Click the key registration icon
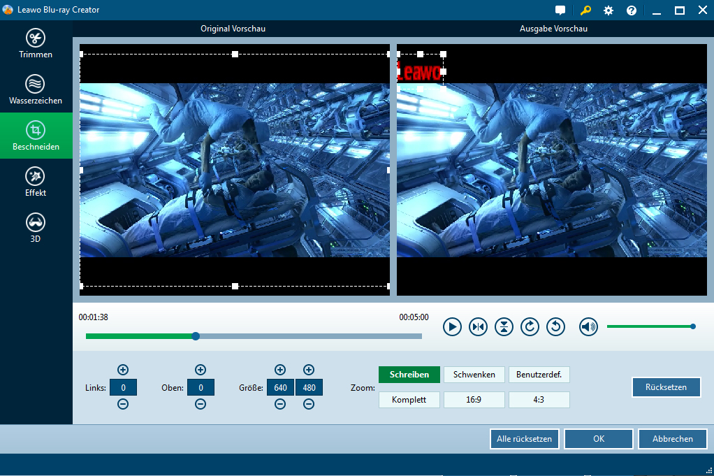The width and height of the screenshot is (714, 476). coord(585,10)
